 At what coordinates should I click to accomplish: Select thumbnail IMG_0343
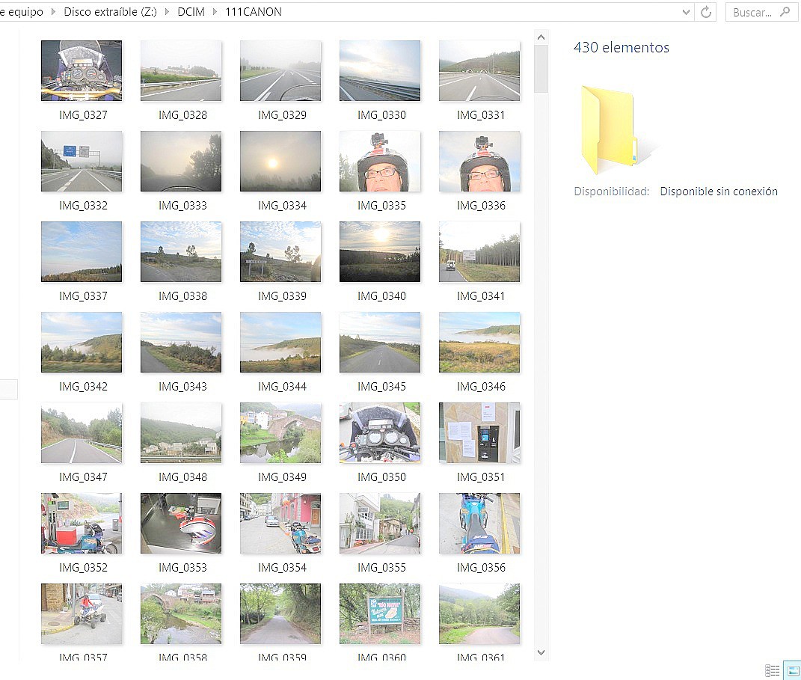pos(181,342)
